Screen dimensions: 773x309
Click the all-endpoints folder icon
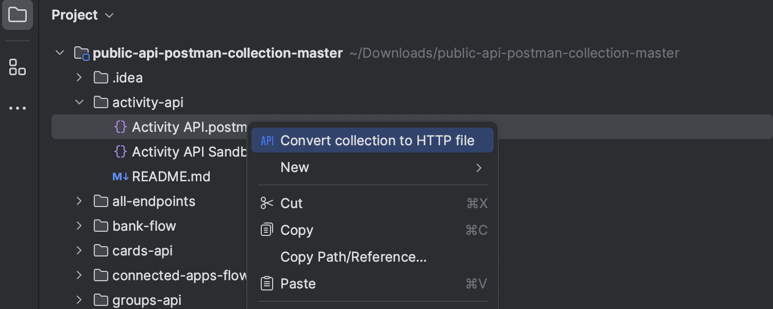[x=100, y=201]
